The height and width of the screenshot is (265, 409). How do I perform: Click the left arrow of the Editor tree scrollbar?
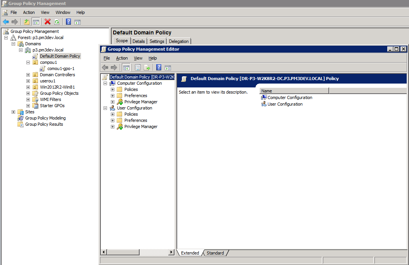(104, 252)
